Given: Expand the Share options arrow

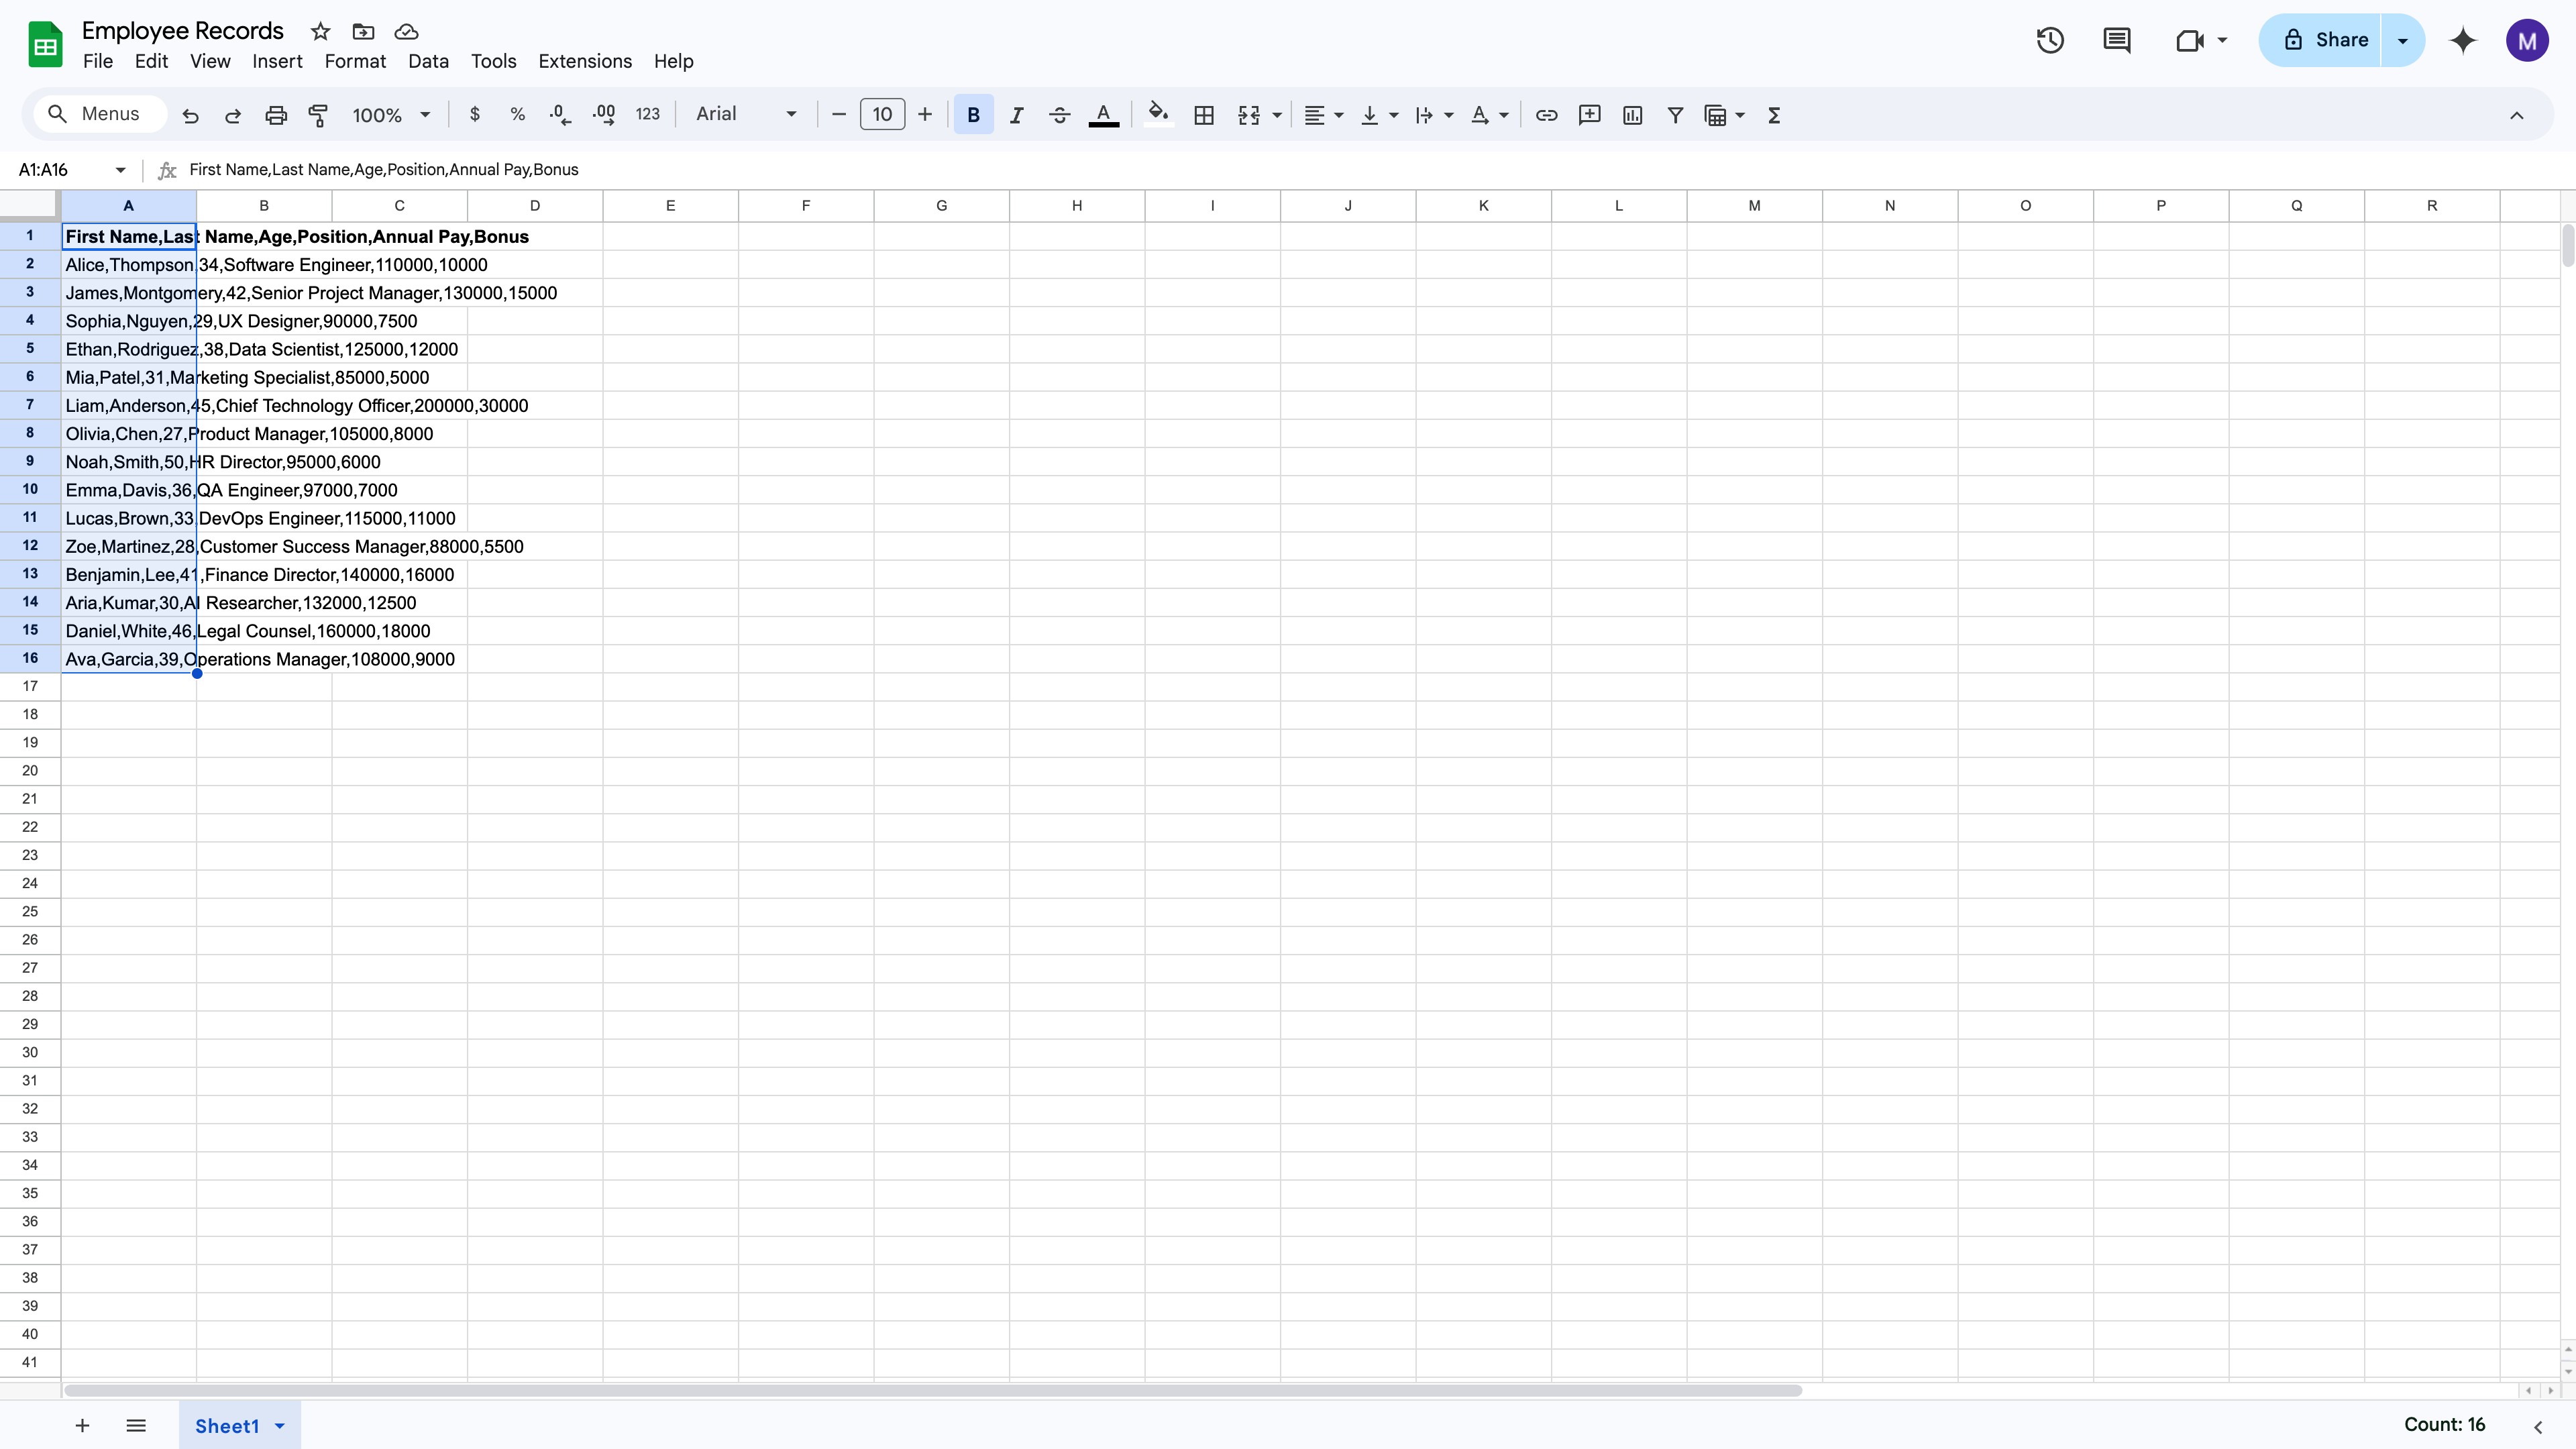Looking at the screenshot, I should 2403,40.
